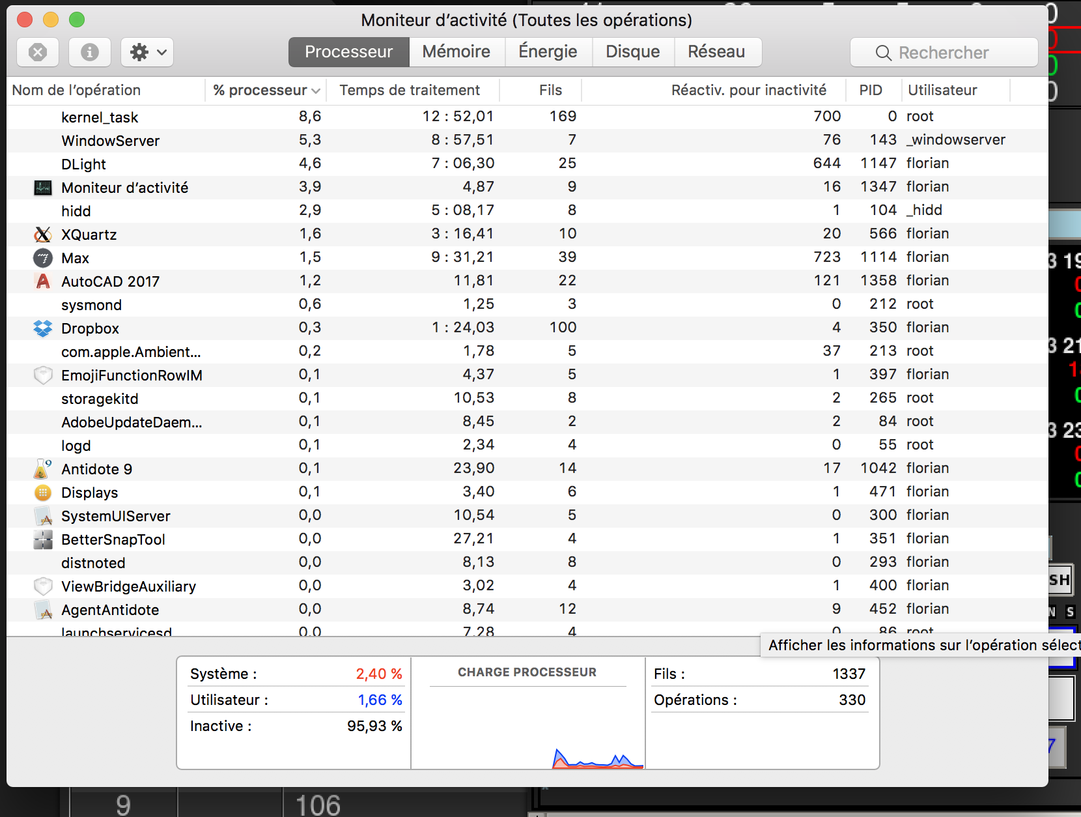
Task: Sort by Temps de traitement column header
Action: click(410, 91)
